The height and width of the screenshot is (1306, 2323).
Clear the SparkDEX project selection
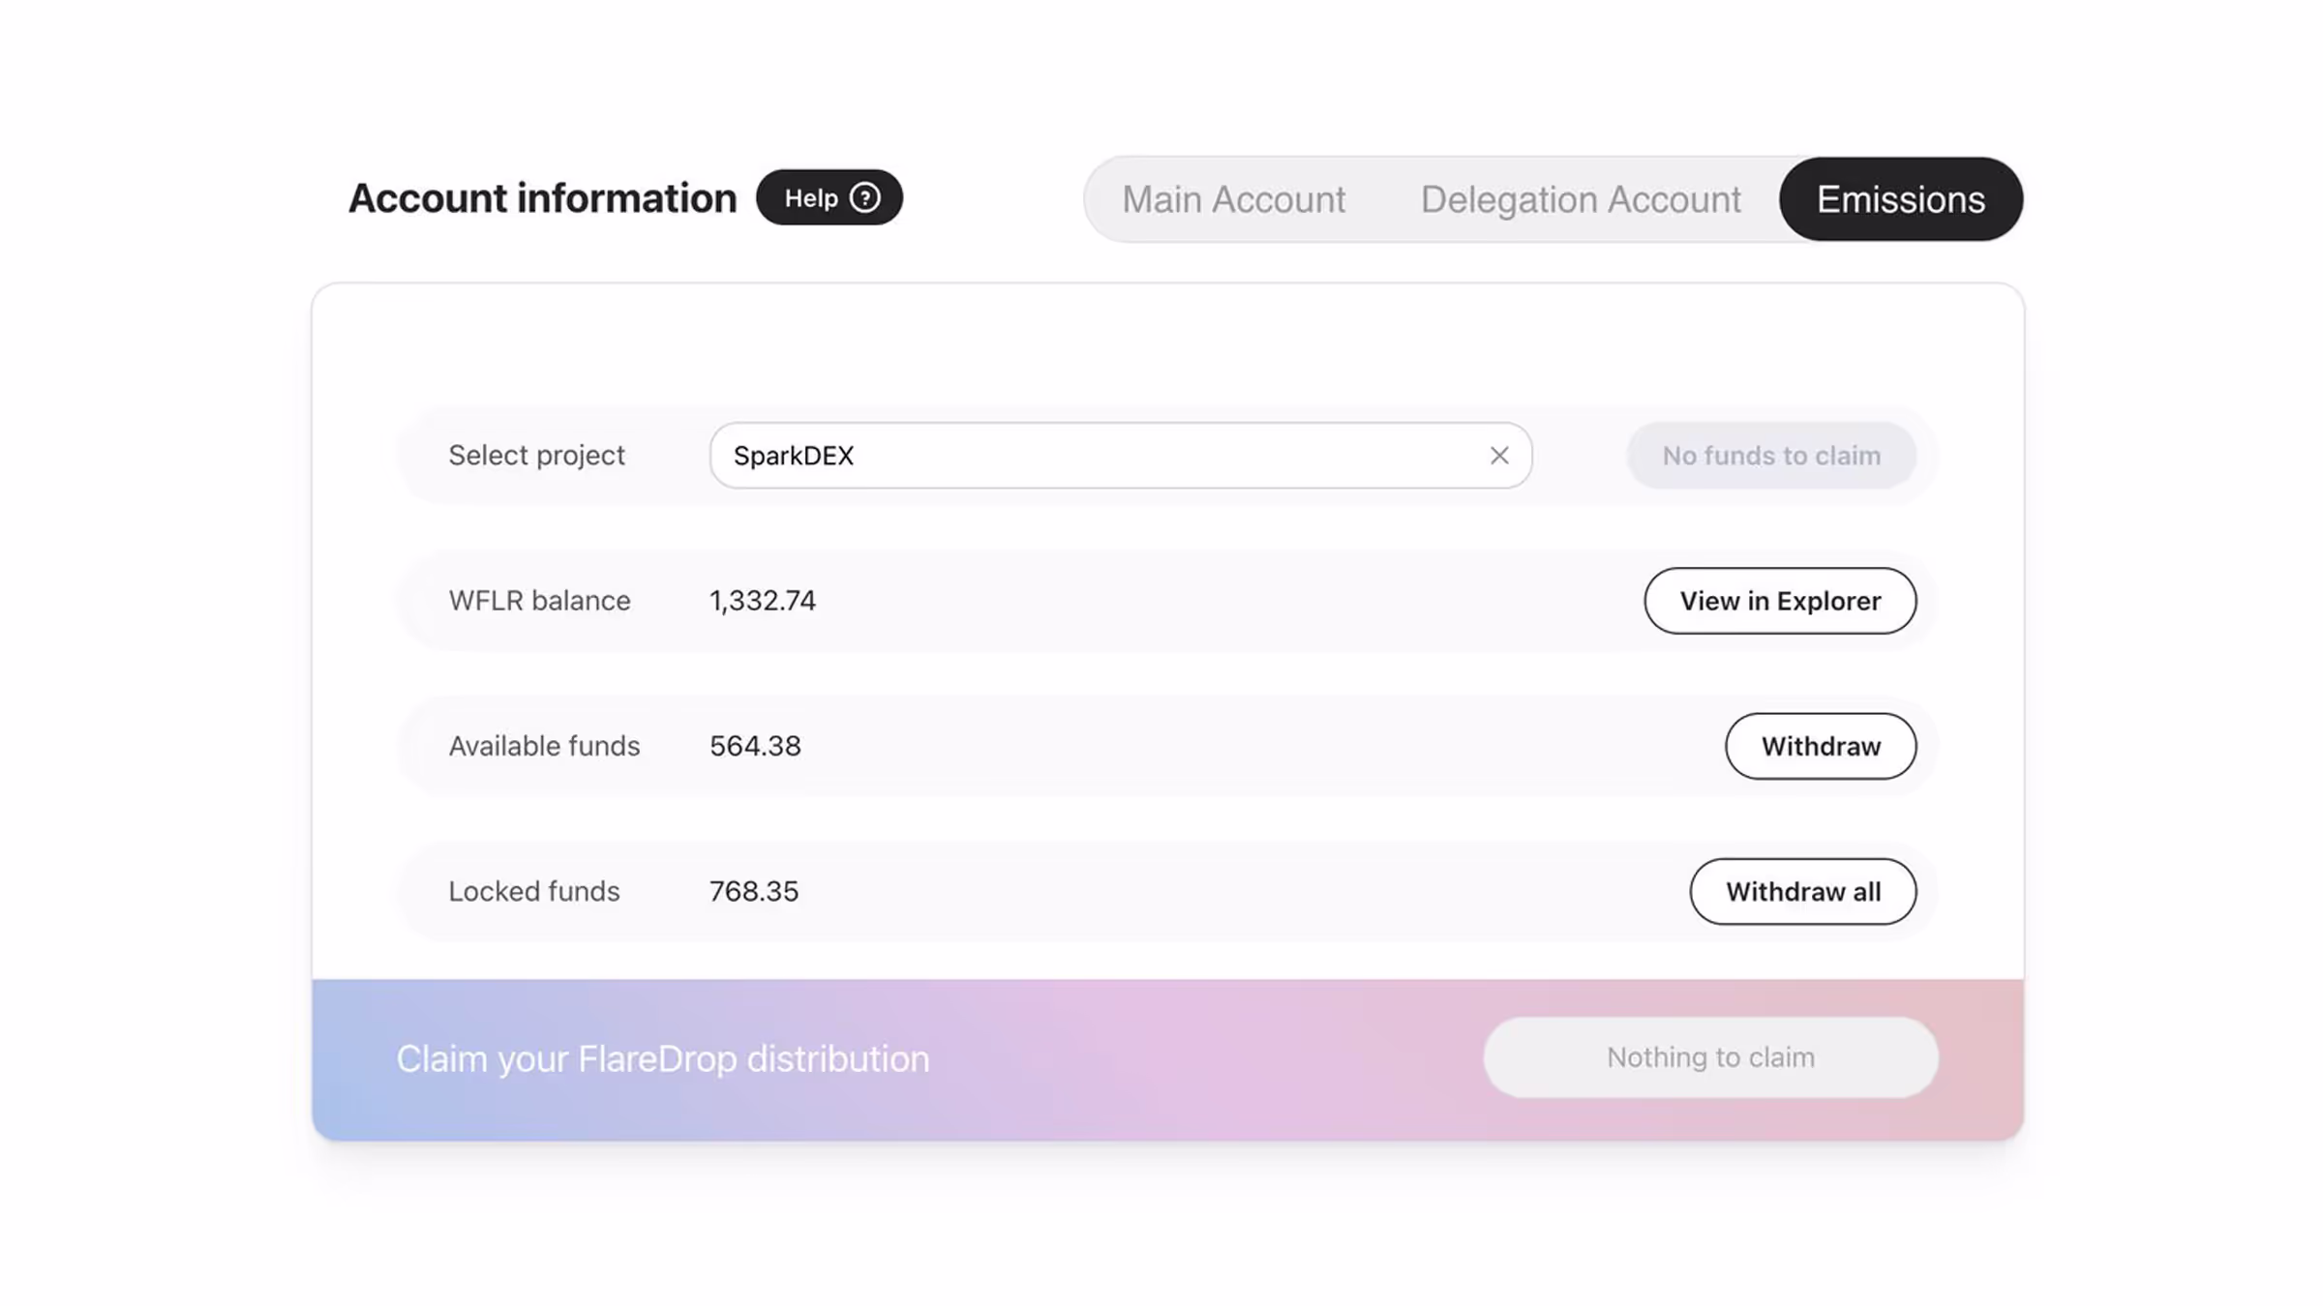click(x=1498, y=456)
